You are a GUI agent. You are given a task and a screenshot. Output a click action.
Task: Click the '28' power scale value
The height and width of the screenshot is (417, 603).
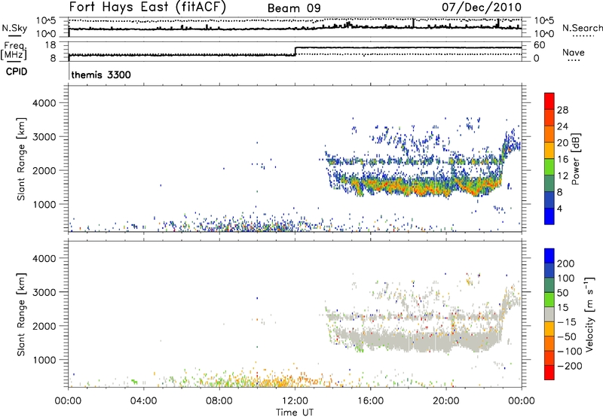(562, 110)
